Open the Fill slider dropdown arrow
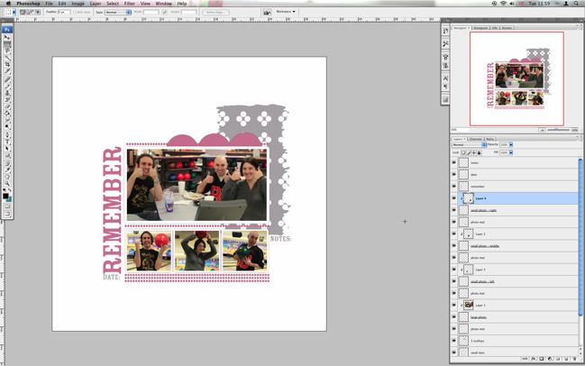Viewport: 585px width, 366px height. 511,152
